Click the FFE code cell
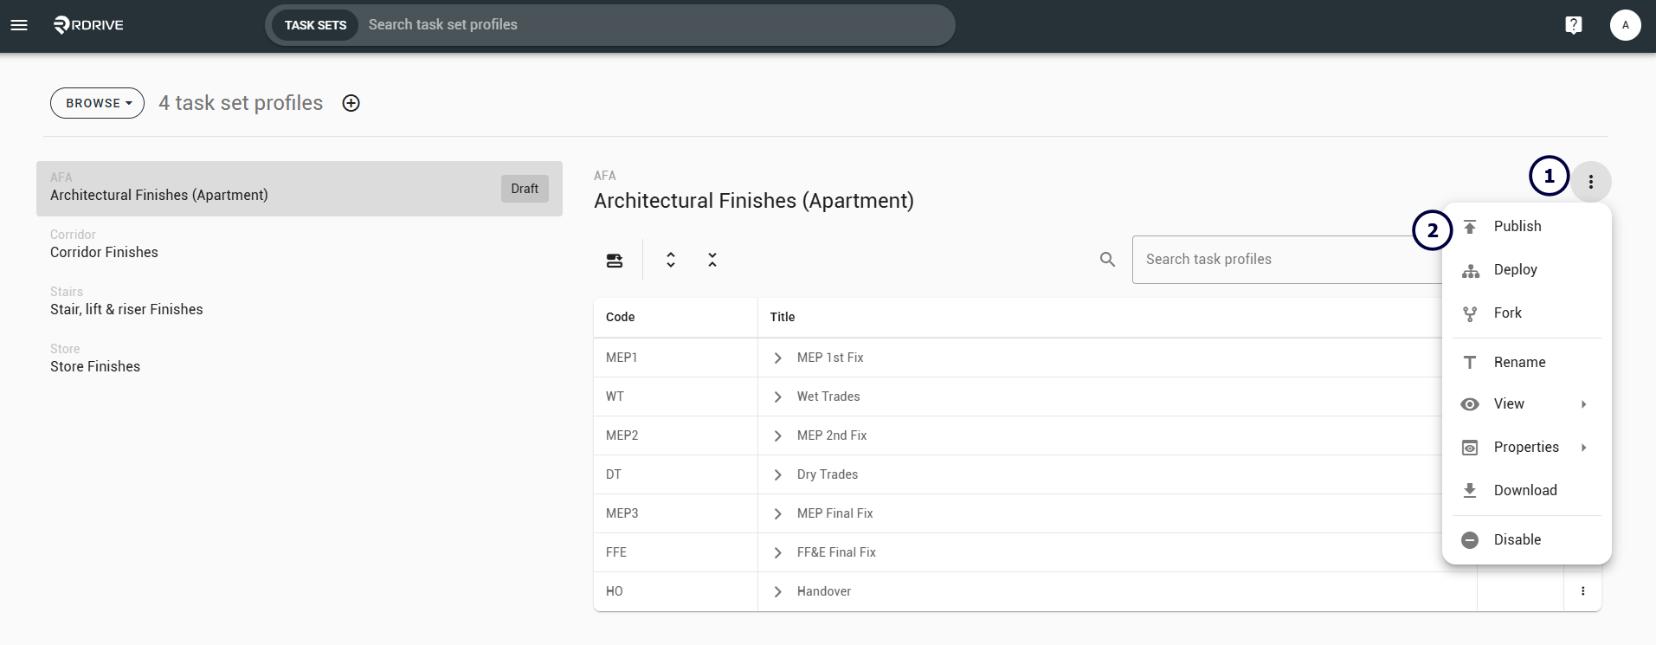The width and height of the screenshot is (1656, 645). tap(675, 552)
